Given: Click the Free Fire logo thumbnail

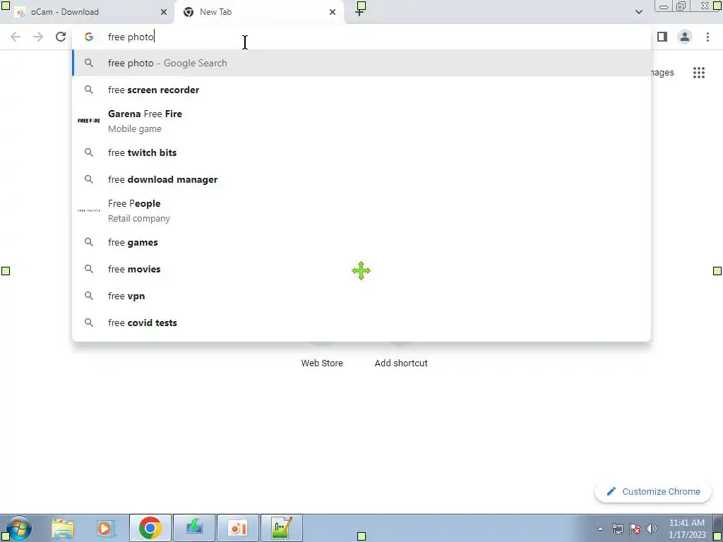Looking at the screenshot, I should coord(89,121).
